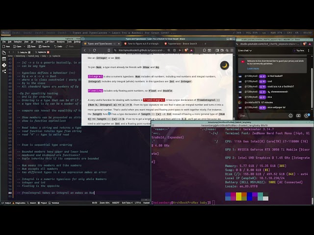Screen dimensions: 314x235
Task: Click the yellow color block in fastfetch output
Action: (238, 196)
